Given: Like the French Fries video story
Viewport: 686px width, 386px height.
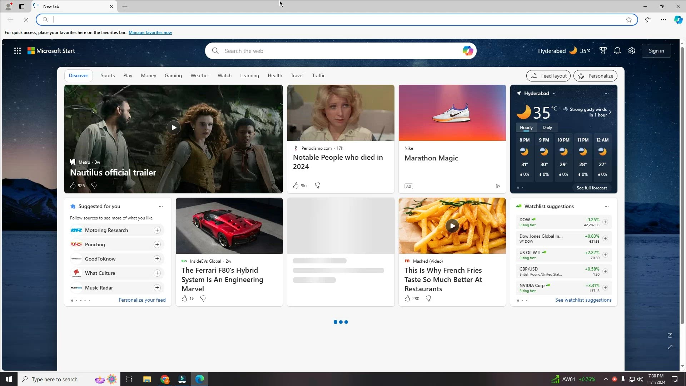Looking at the screenshot, I should pos(407,298).
